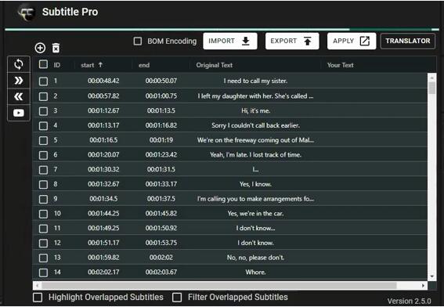Select text "We're on the freeway coming out..."
This screenshot has height=307, width=444.
255,140
